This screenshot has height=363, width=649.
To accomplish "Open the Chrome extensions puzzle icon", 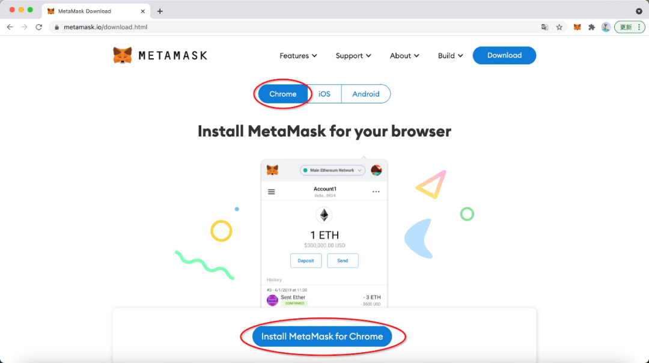I will (x=591, y=27).
